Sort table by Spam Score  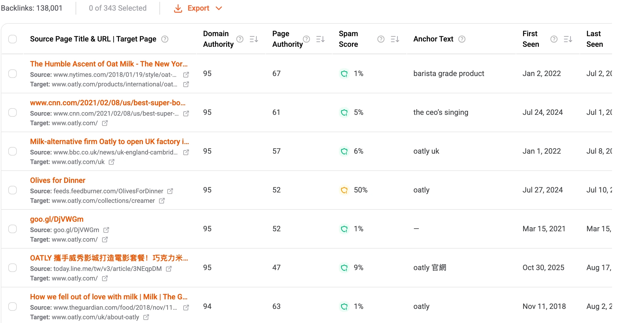click(x=395, y=39)
